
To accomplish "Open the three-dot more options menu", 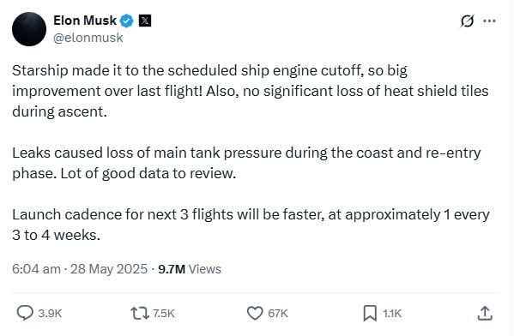I will point(489,21).
